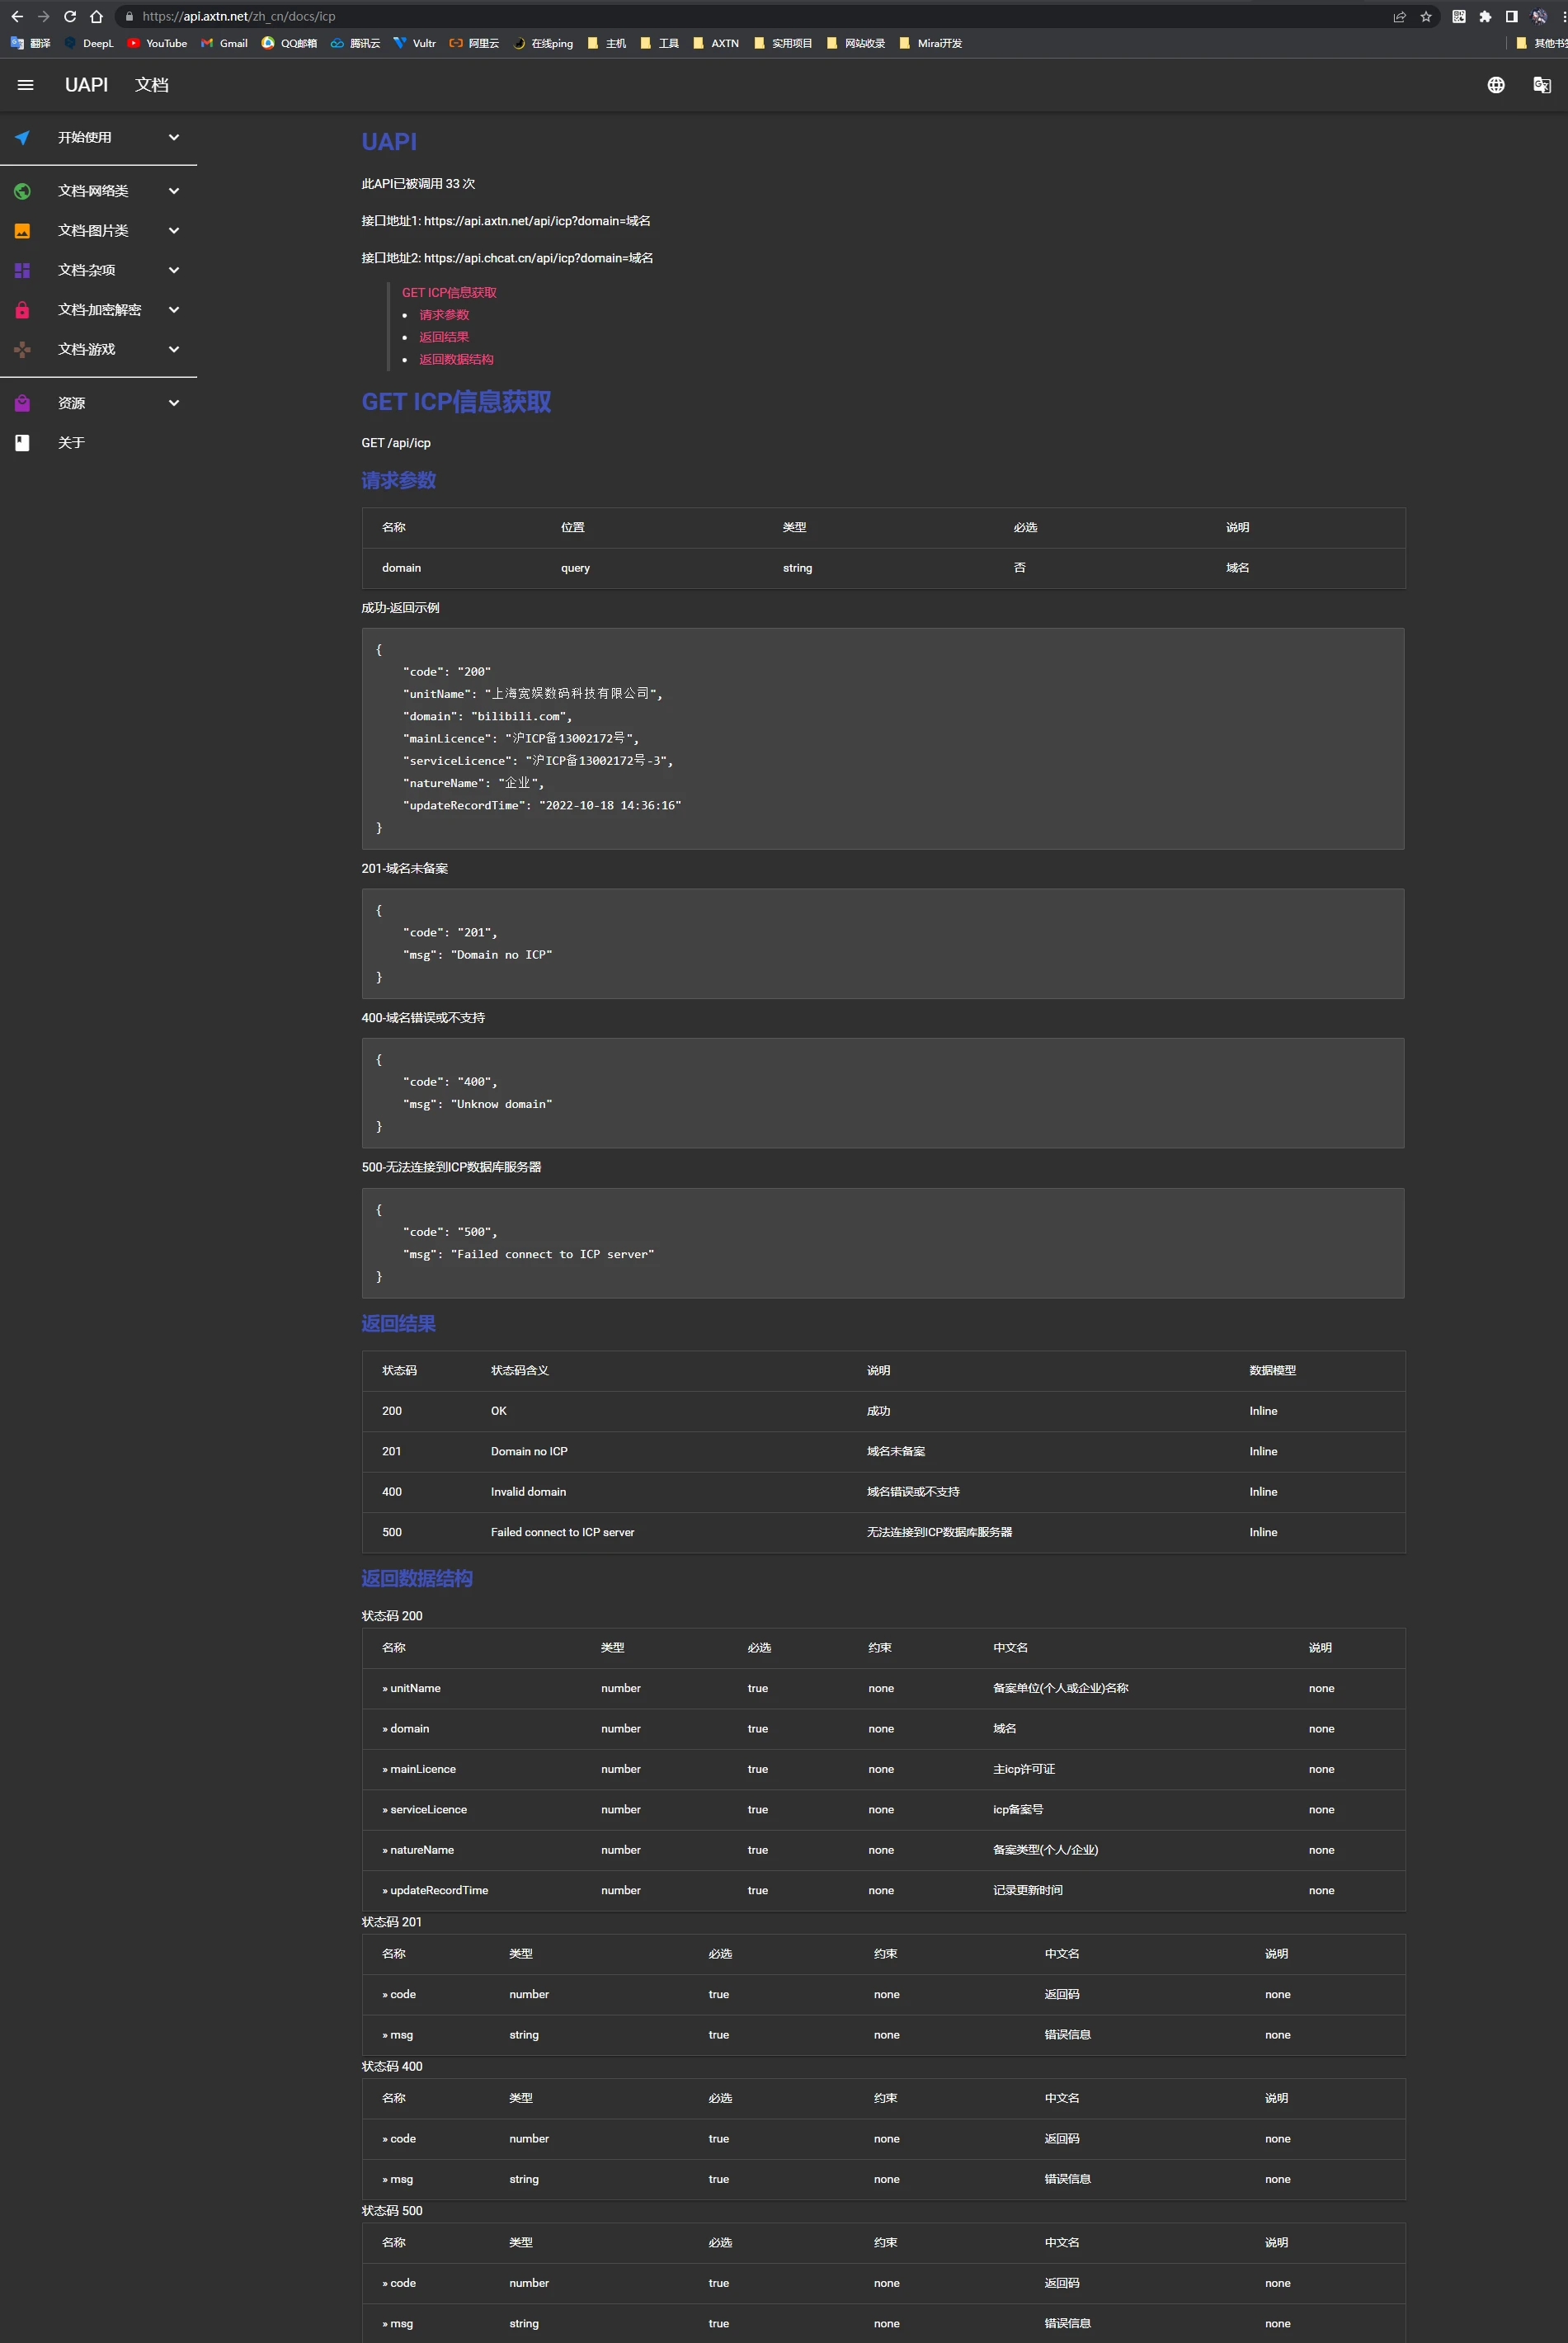Image resolution: width=1568 pixels, height=2343 pixels.
Task: Click the UAPI header title
Action: click(x=86, y=85)
